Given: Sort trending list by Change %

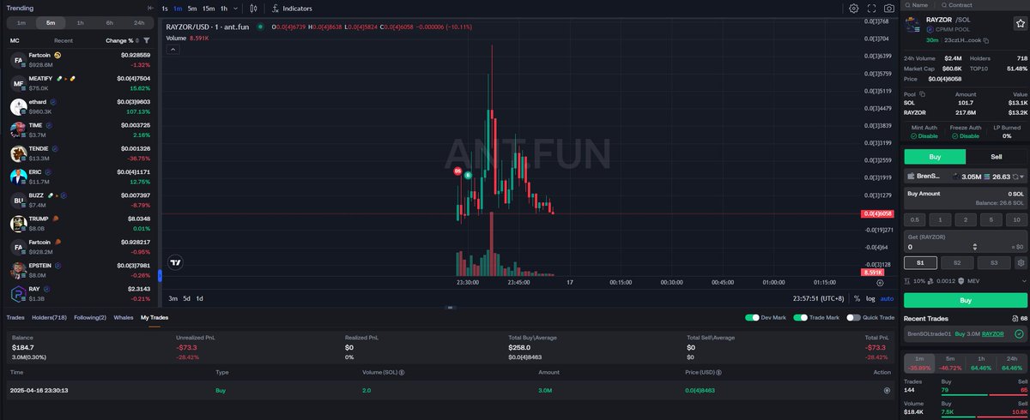Looking at the screenshot, I should [122, 40].
